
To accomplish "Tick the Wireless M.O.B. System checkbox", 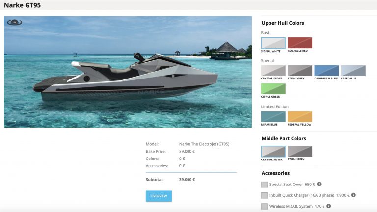I will 264,206.
